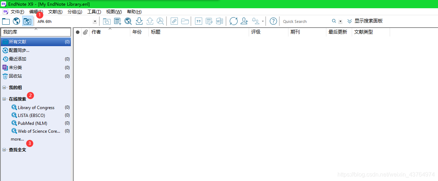This screenshot has height=181, width=438.
Task: Click the Import download-arrow icon
Action: 139,21
